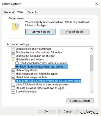Enable Restore previous folder windows at logon

13,88
